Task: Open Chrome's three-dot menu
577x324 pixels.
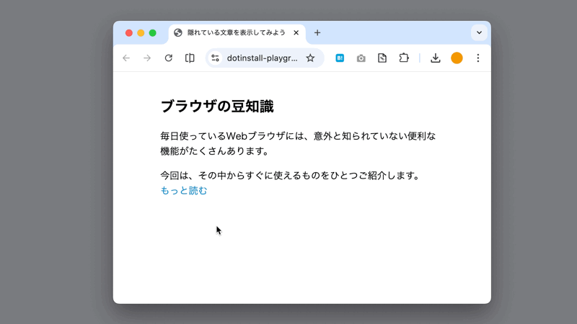Action: 478,58
